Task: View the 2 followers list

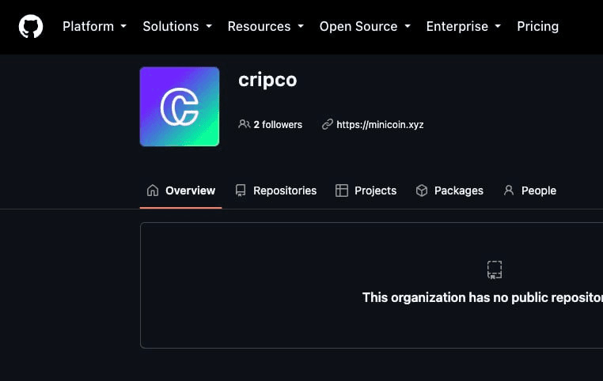Action: click(x=278, y=125)
